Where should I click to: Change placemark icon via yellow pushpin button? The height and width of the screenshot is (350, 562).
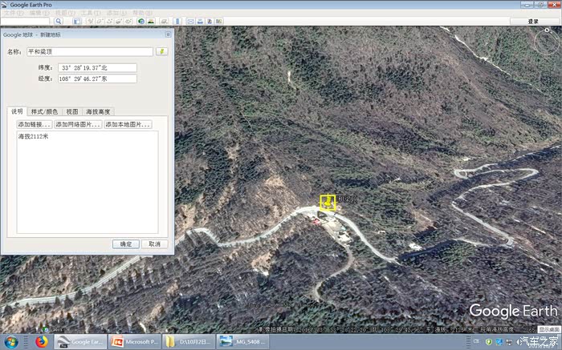161,51
